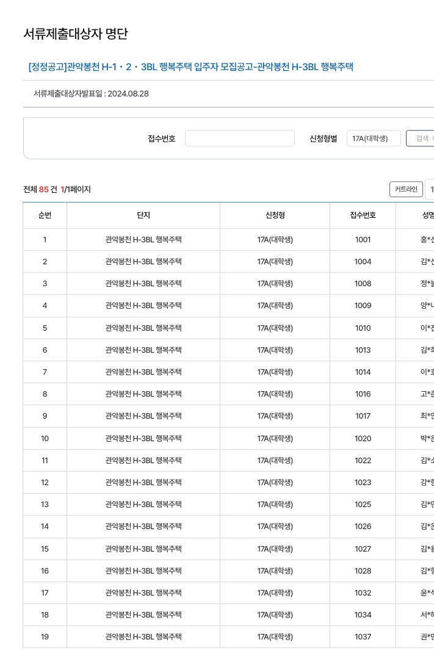The height and width of the screenshot is (654, 434).
Task: Click the 커트라인 cutline button
Action: 407,189
